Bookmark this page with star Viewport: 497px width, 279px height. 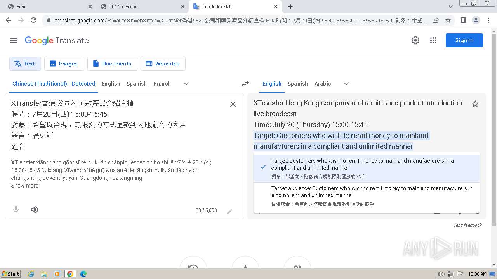tap(448, 20)
